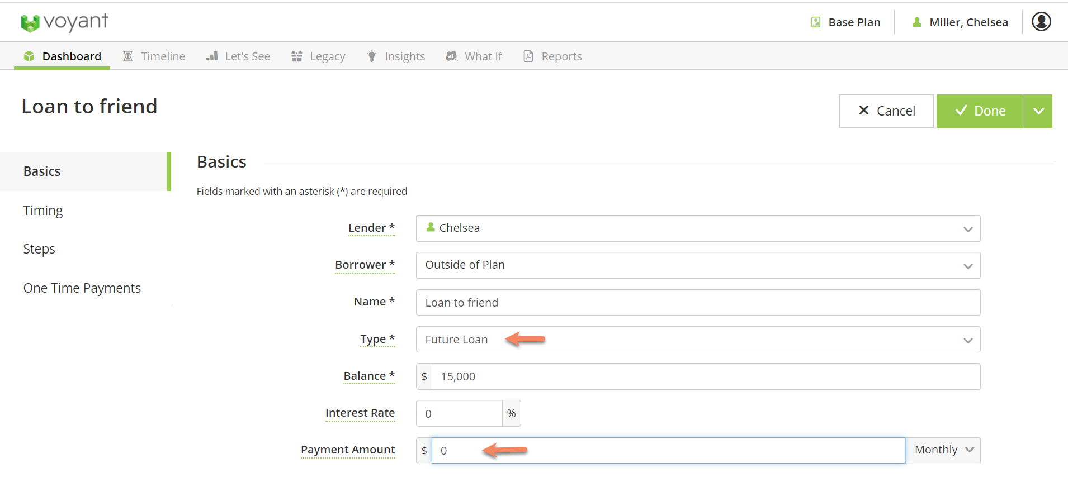This screenshot has width=1068, height=487.
Task: Click the Timeline hourglass icon
Action: tap(128, 56)
